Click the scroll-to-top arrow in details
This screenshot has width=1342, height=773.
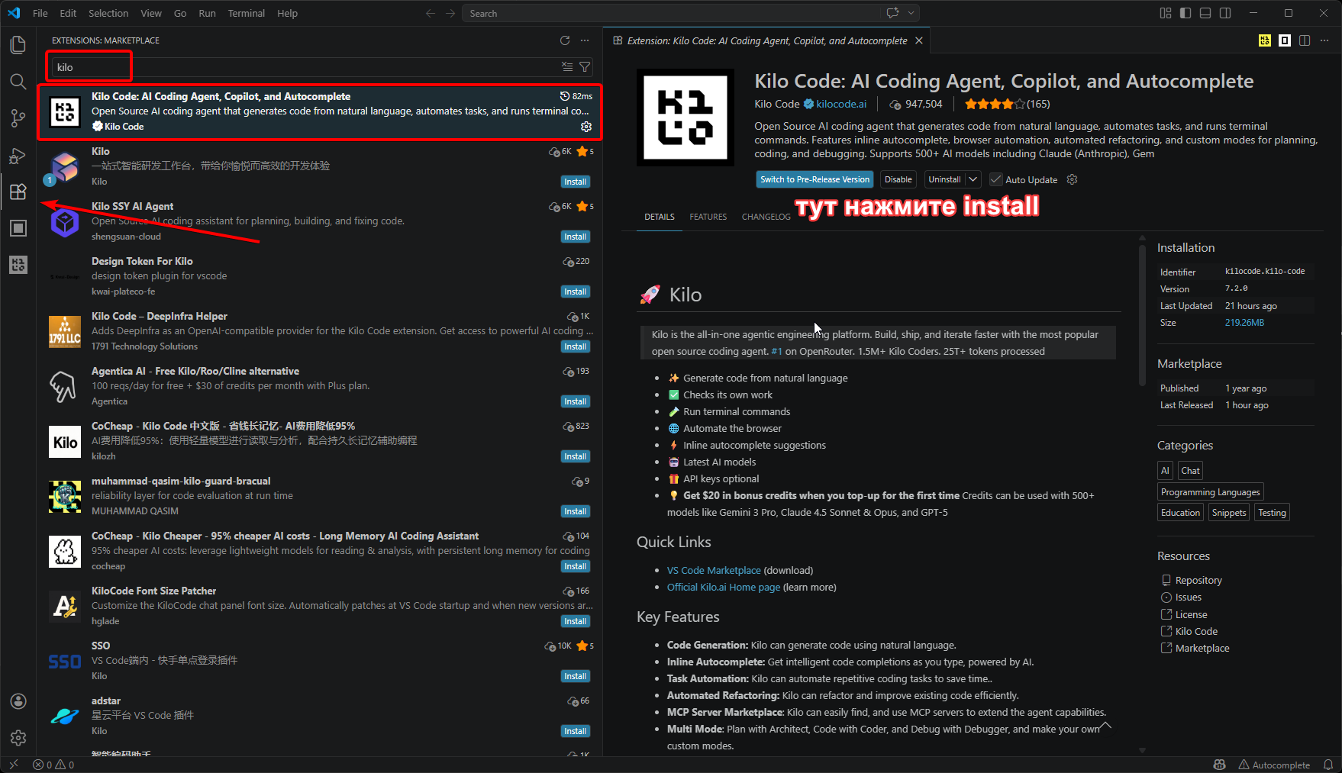pyautogui.click(x=1105, y=725)
